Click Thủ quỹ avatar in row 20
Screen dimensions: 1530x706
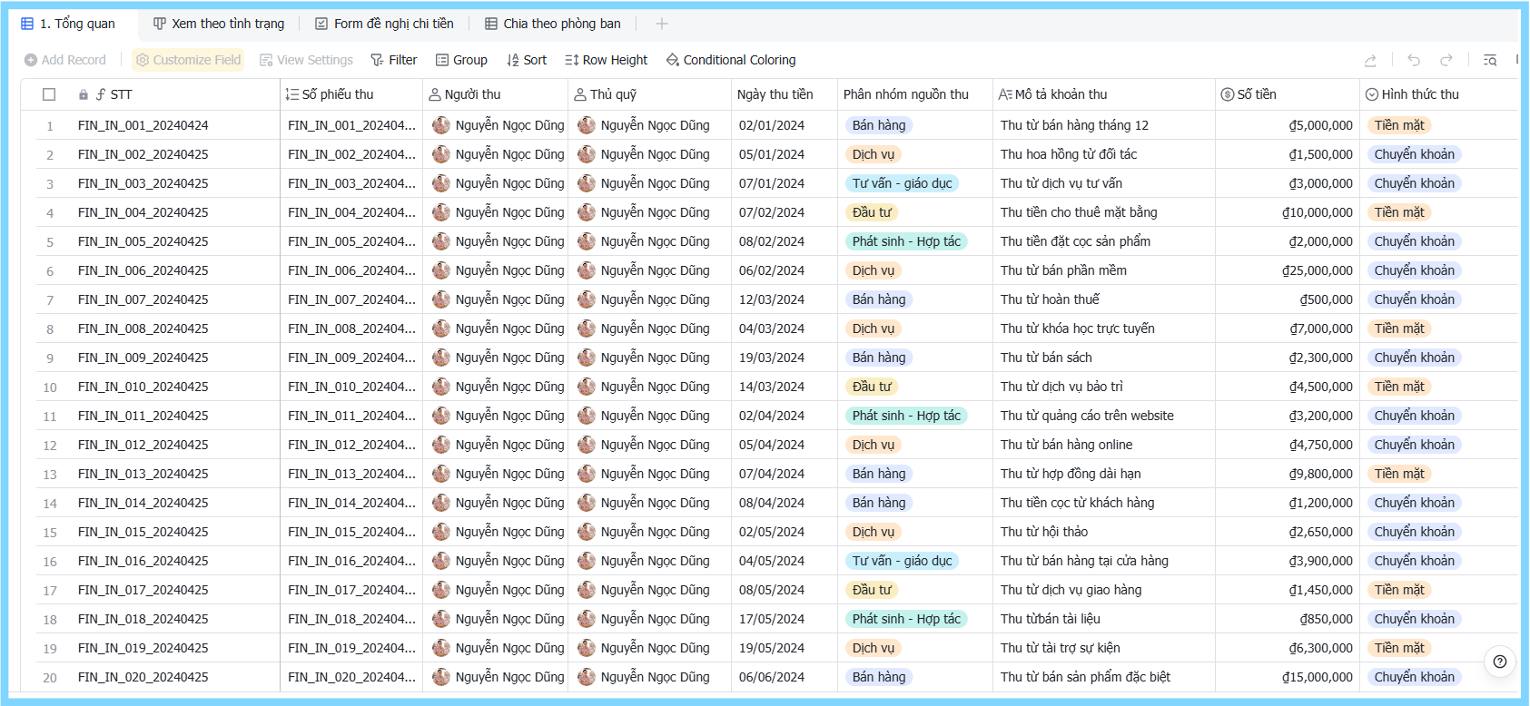click(587, 677)
